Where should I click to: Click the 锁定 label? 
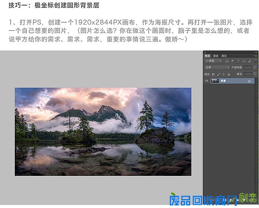point(207,74)
